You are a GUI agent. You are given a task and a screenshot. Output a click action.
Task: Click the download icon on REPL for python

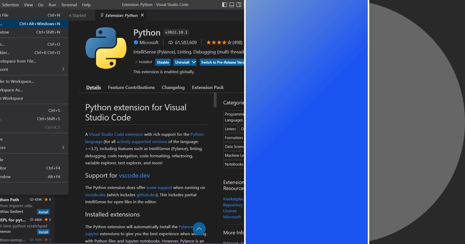tap(32, 220)
